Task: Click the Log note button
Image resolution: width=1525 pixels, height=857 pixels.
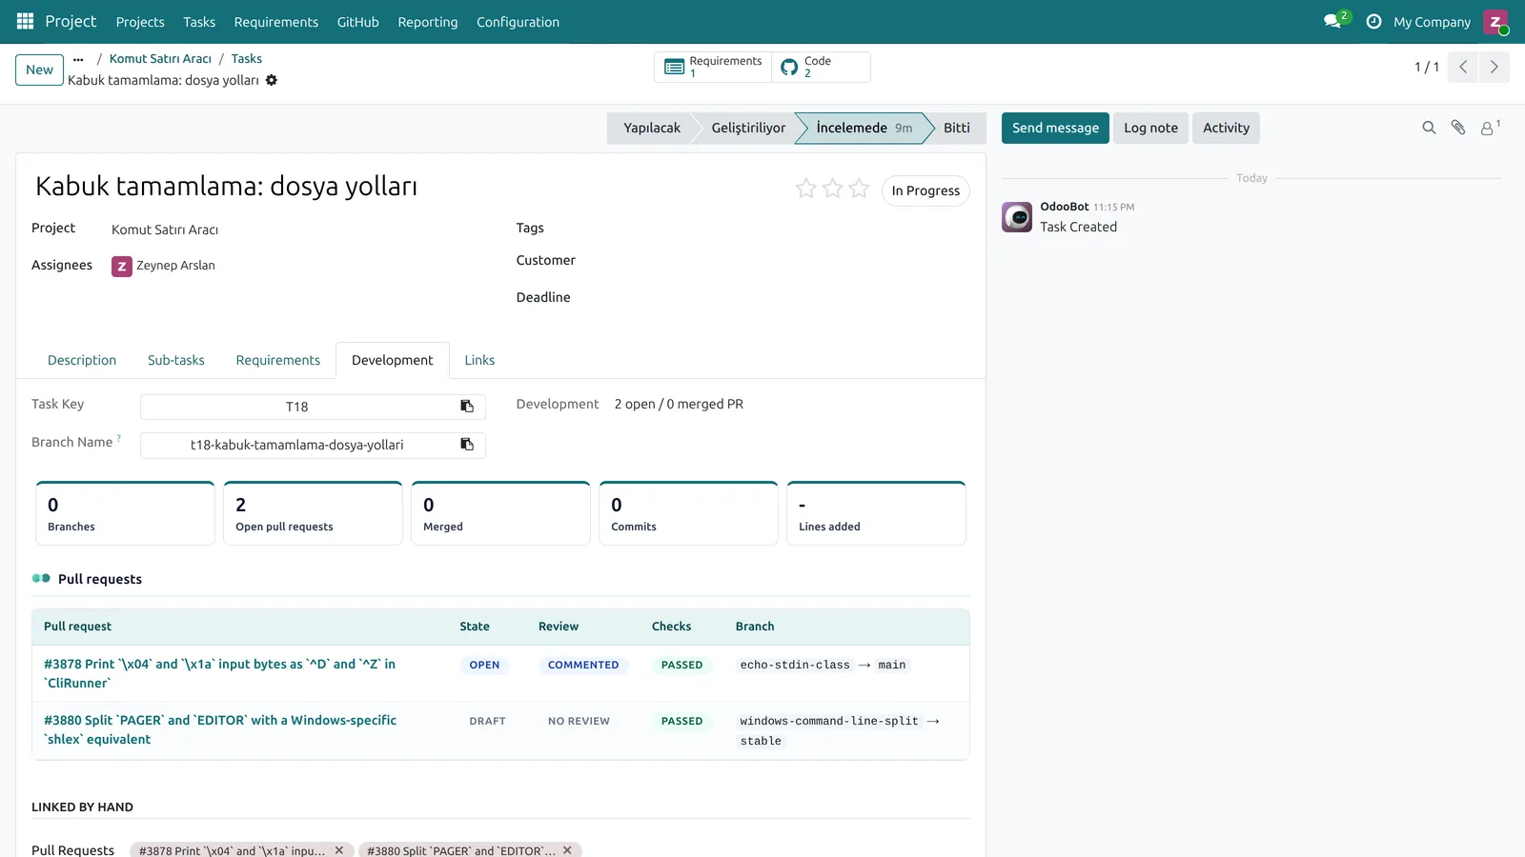Action: [x=1150, y=128]
